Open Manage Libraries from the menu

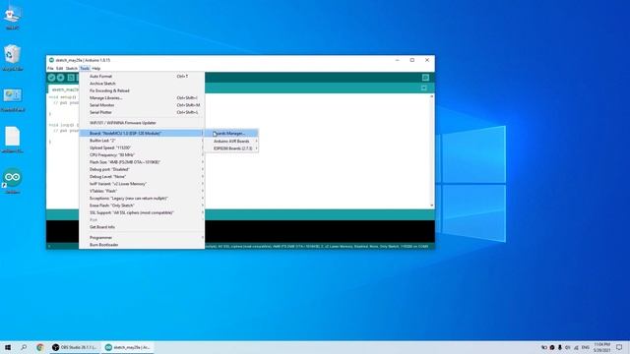(142, 98)
